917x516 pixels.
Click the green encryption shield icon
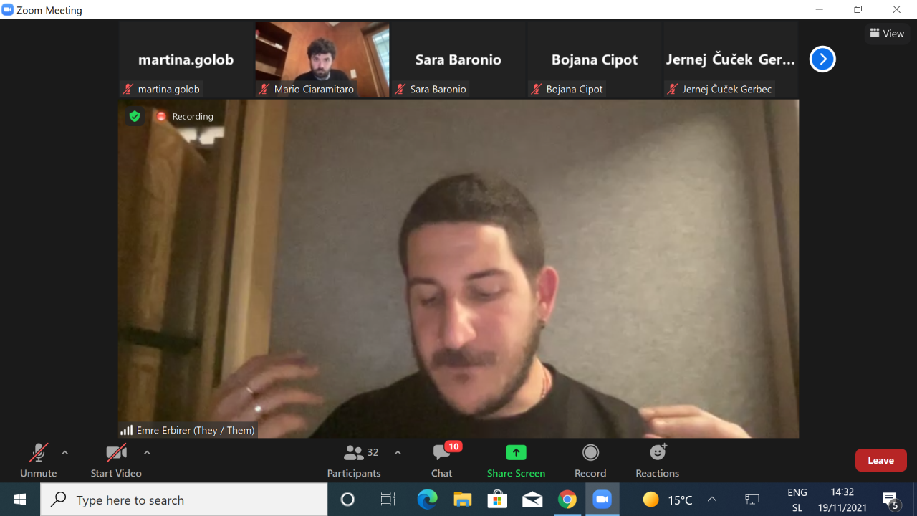pos(135,116)
